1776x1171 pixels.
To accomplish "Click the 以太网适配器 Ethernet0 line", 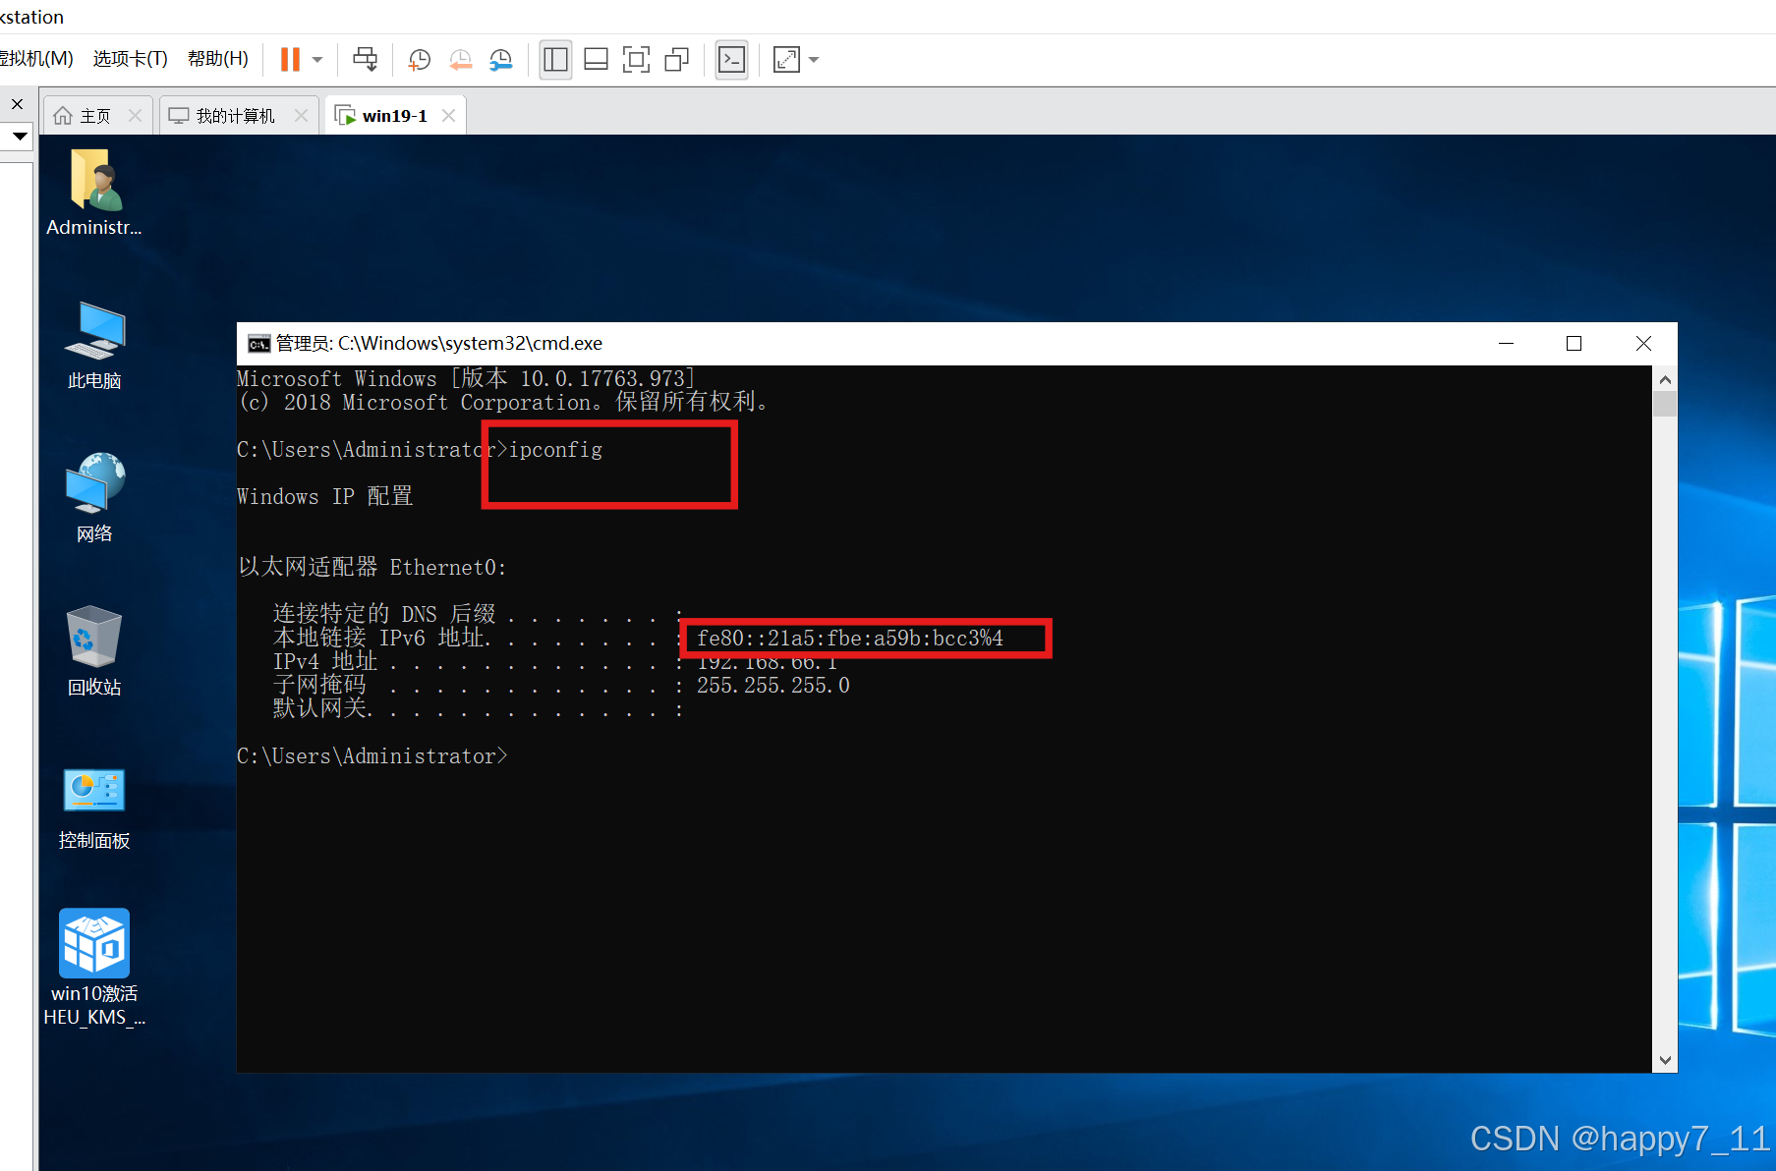I will pyautogui.click(x=372, y=568).
